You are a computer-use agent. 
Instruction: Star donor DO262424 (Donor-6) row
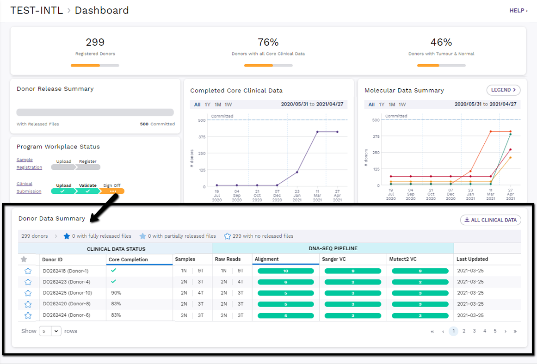pyautogui.click(x=28, y=315)
